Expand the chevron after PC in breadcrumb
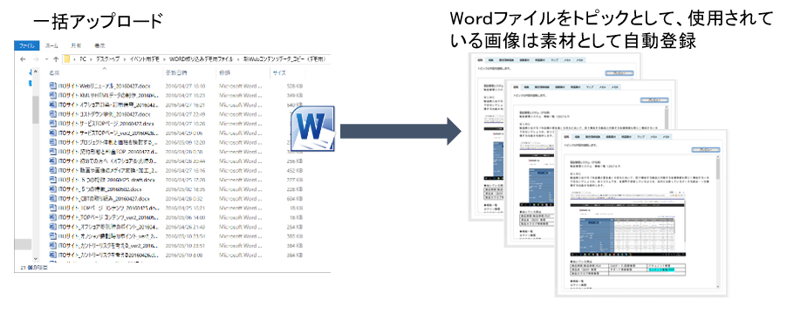 tap(91, 59)
